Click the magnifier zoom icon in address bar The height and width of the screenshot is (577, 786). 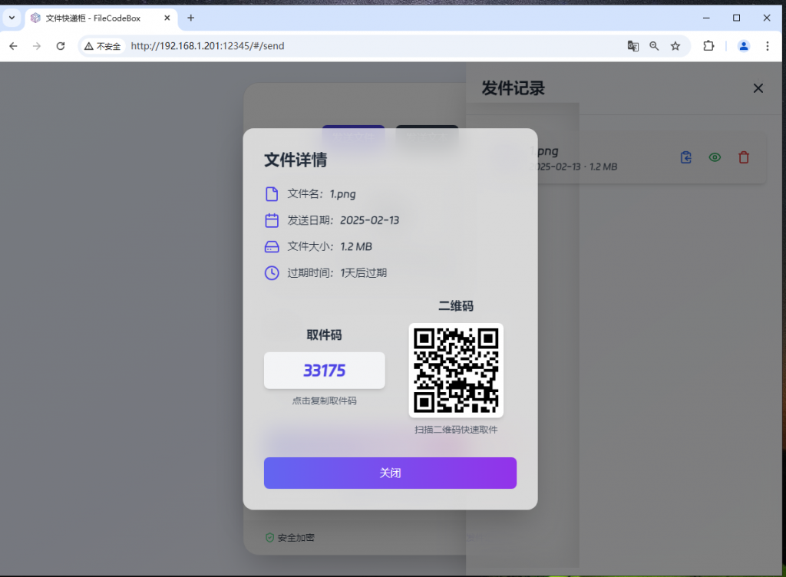click(654, 46)
